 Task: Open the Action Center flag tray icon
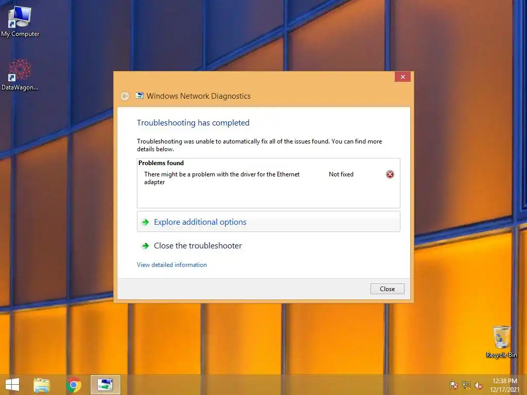point(453,385)
